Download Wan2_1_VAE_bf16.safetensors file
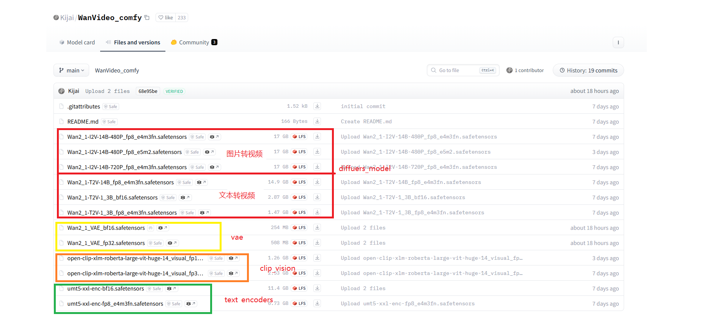 317,228
